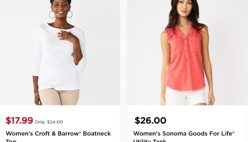Viewport: 248px width, 142px height.
Task: Select the word "Boatneck" in left title
Action: tap(97, 134)
